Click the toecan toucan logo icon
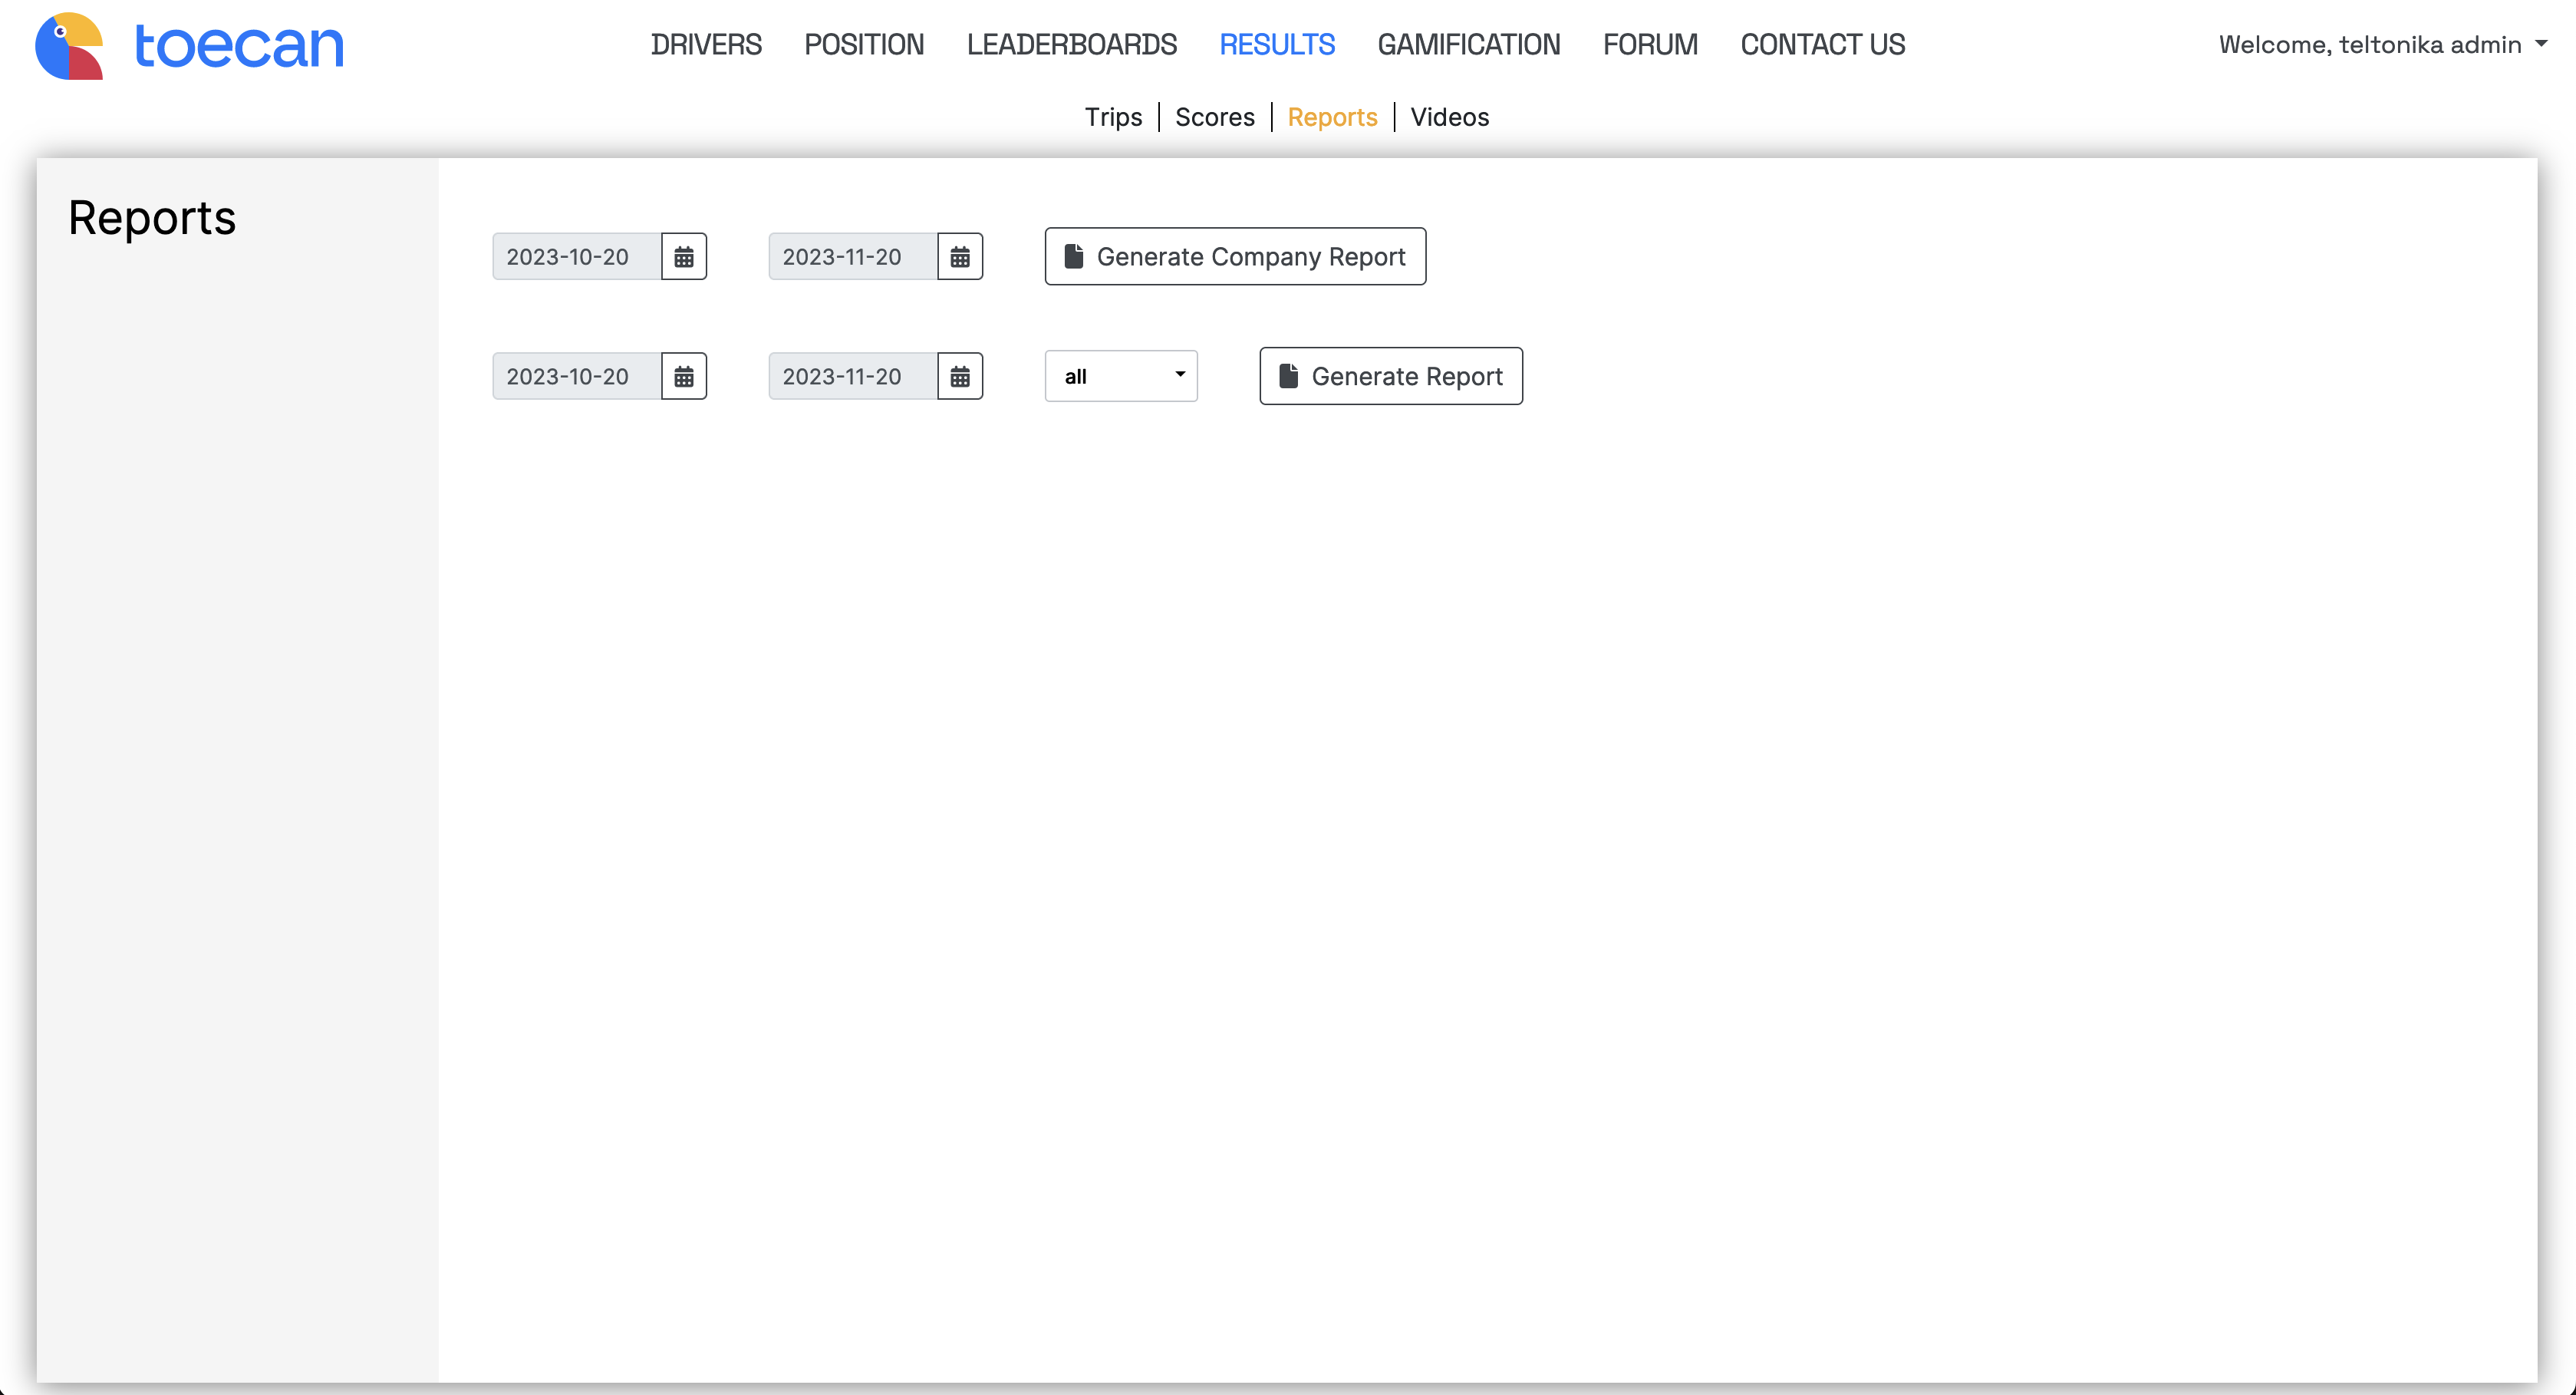This screenshot has height=1395, width=2576. (69, 45)
